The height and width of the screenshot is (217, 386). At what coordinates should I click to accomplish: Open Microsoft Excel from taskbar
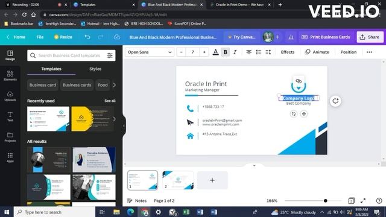click(x=186, y=212)
